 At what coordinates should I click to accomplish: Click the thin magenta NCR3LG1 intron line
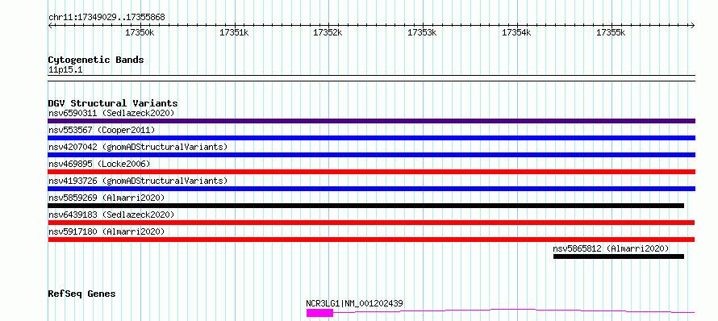click(x=514, y=311)
